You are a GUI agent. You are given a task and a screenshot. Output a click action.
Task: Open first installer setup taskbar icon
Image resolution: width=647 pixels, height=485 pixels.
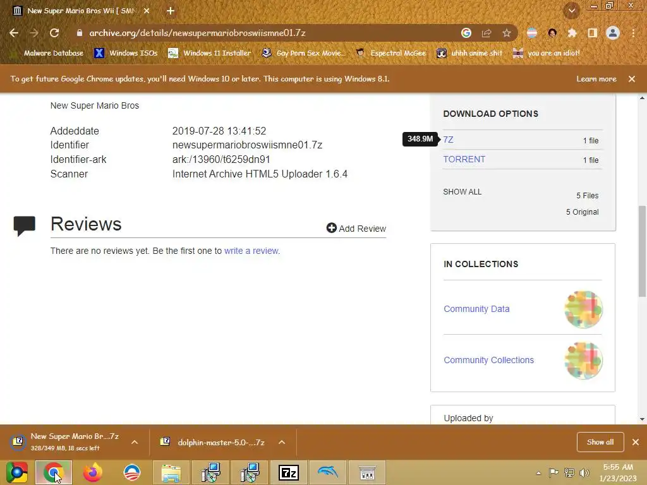210,472
